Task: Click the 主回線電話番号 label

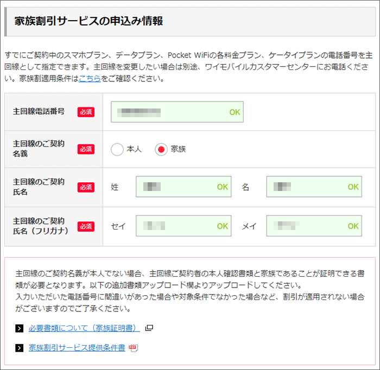Action: pos(39,111)
